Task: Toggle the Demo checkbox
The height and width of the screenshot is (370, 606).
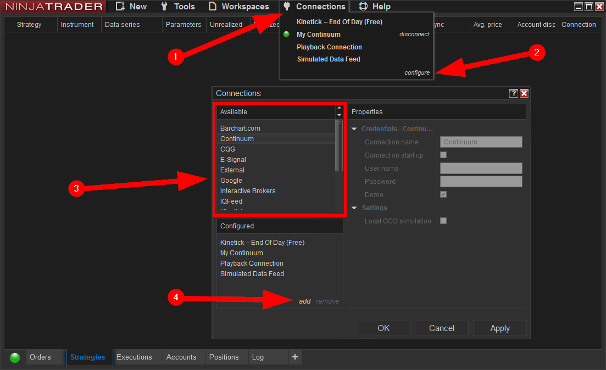Action: 443,195
